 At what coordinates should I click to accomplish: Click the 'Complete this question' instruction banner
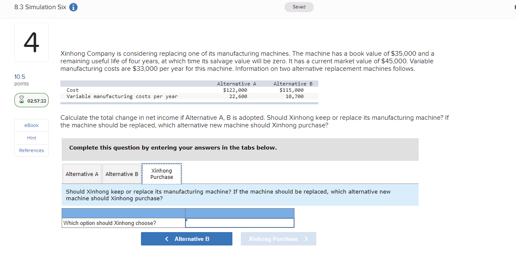coord(240,150)
